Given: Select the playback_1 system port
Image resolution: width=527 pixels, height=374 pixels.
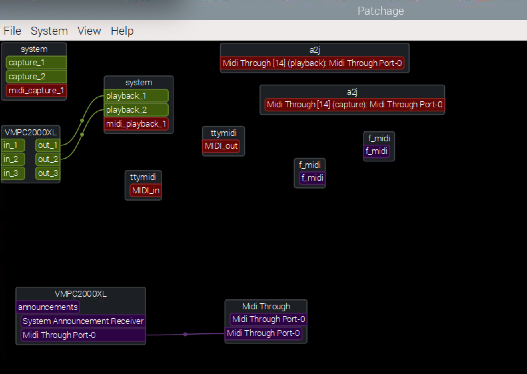Looking at the screenshot, I should click(136, 96).
